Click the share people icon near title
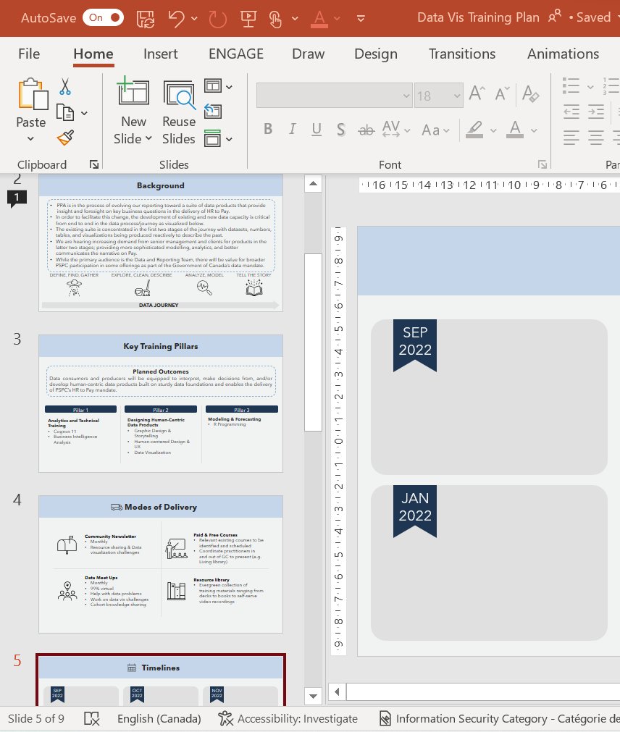 coord(554,17)
